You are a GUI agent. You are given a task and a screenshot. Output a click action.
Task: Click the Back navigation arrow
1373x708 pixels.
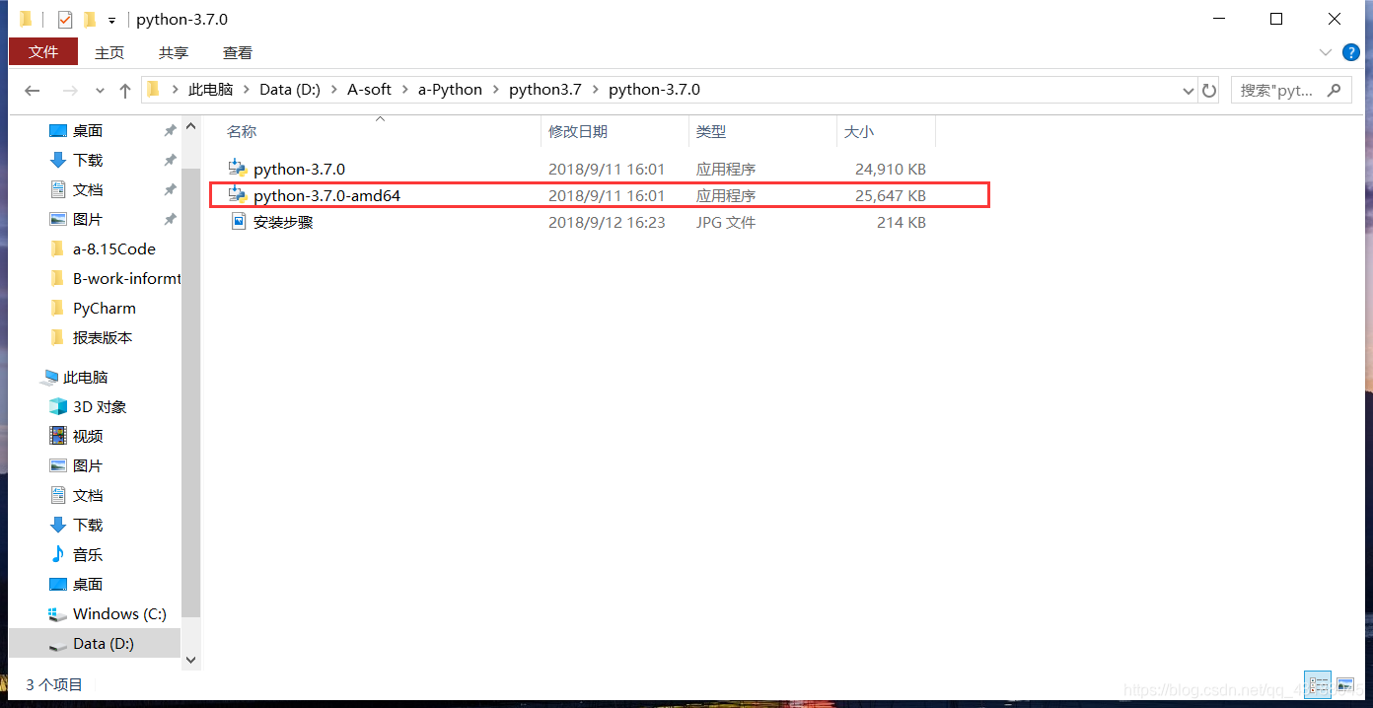click(x=33, y=90)
